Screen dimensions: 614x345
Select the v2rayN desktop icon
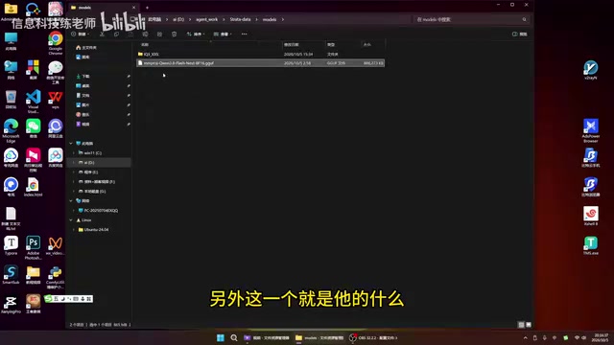click(x=591, y=70)
